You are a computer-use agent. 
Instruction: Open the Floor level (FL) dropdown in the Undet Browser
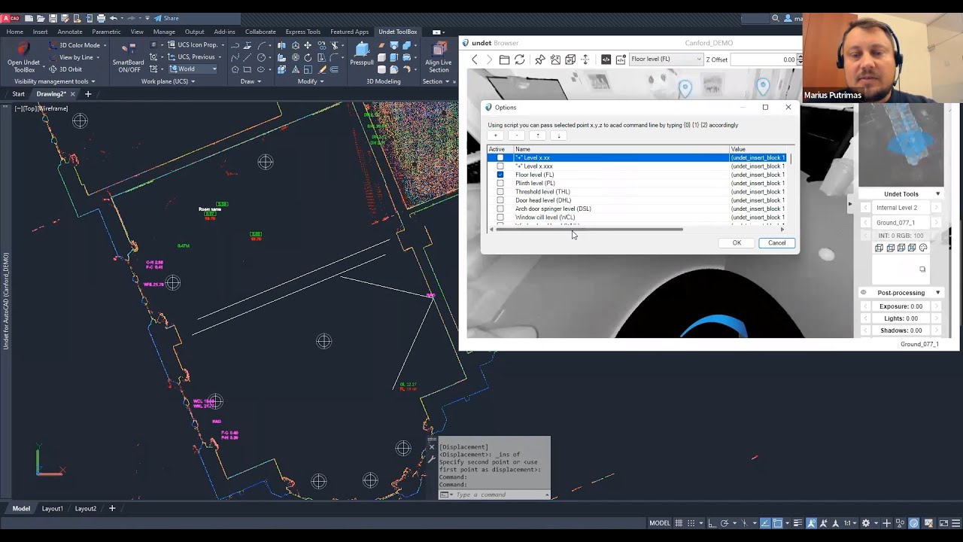[x=666, y=59]
